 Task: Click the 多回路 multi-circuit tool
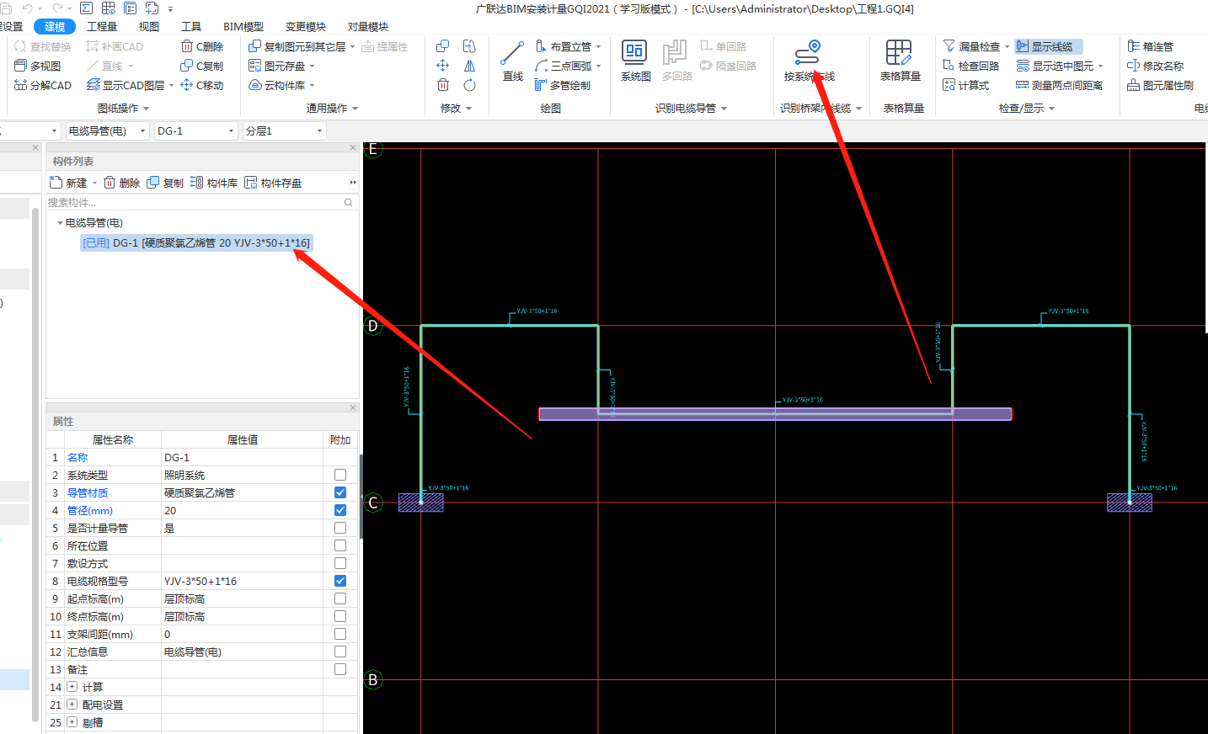(x=676, y=61)
